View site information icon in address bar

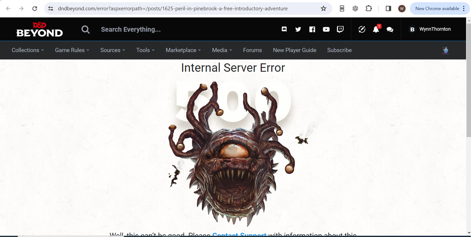tap(51, 8)
